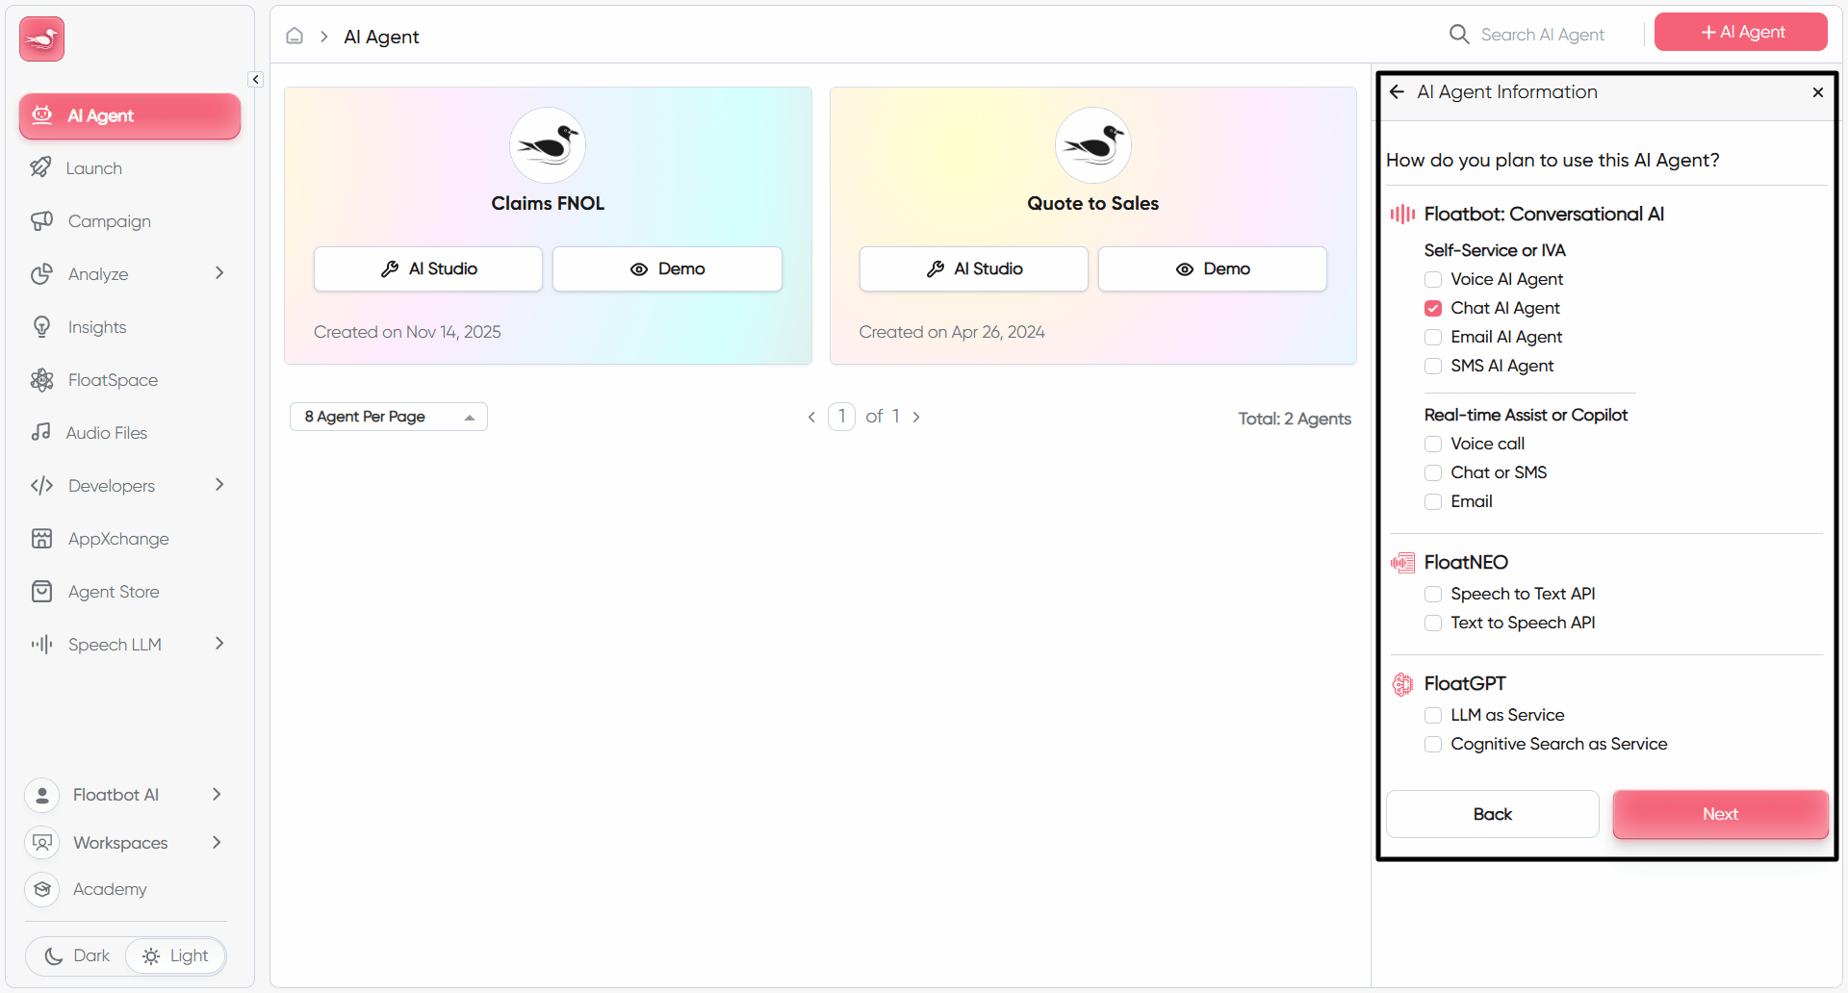Open the Academy menu entry
This screenshot has height=993, width=1848.
pyautogui.click(x=110, y=889)
